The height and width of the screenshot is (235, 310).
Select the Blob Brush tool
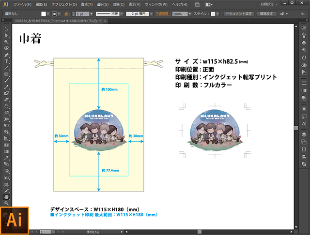coord(6,93)
